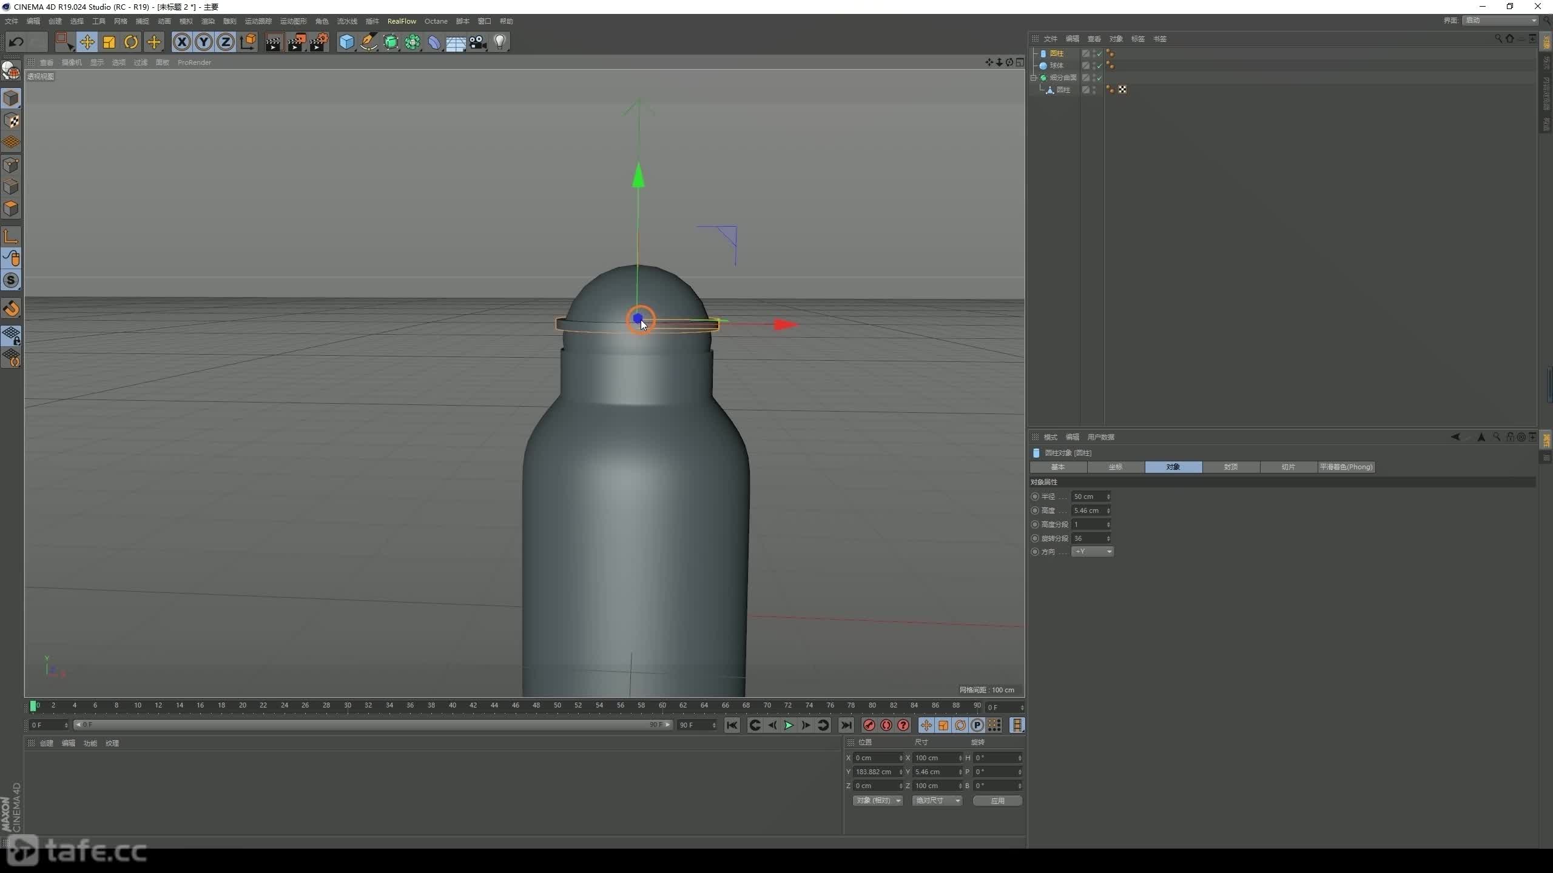1553x873 pixels.
Task: Toggle Z axis lock
Action: click(x=226, y=42)
